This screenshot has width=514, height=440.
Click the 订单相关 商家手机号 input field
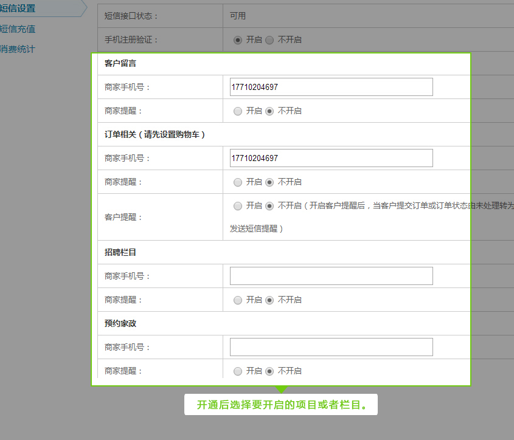point(331,158)
